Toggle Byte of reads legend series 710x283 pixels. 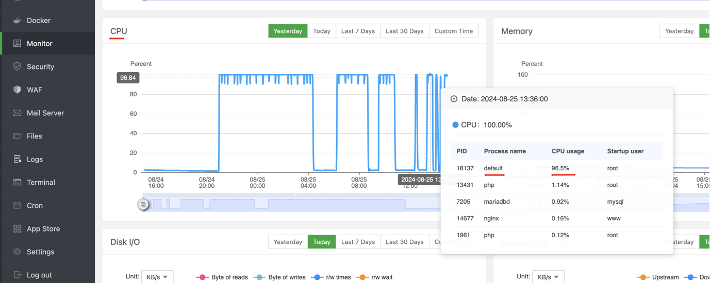coord(225,277)
